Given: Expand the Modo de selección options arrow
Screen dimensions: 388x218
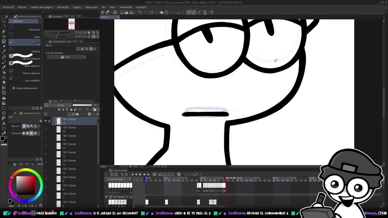Looking at the screenshot, I should 39,126.
